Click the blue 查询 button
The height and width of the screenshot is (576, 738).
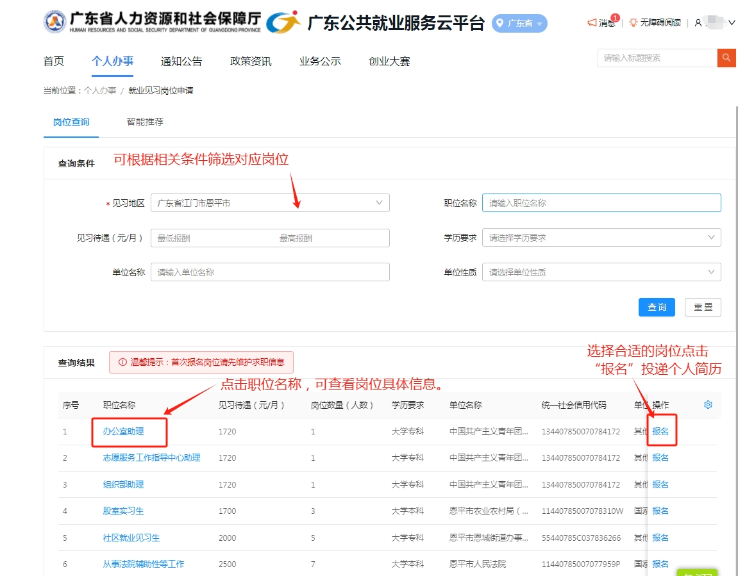[657, 307]
